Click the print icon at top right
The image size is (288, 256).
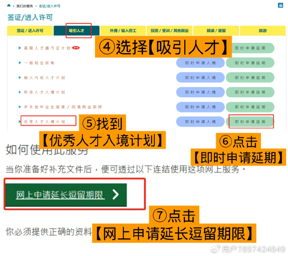click(x=280, y=5)
